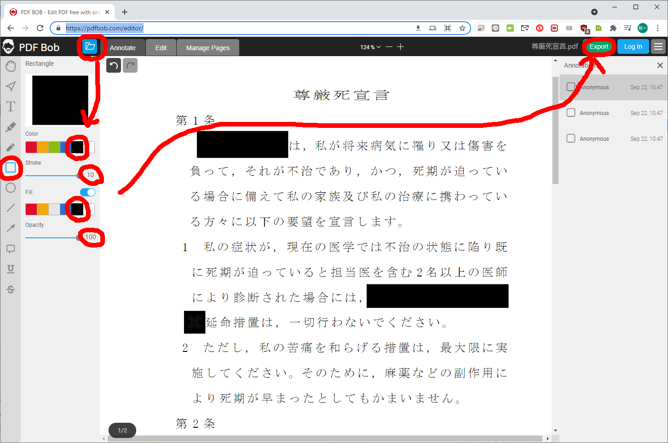Select the Rectangle tool in left toolbar
This screenshot has width=668, height=443.
point(11,168)
